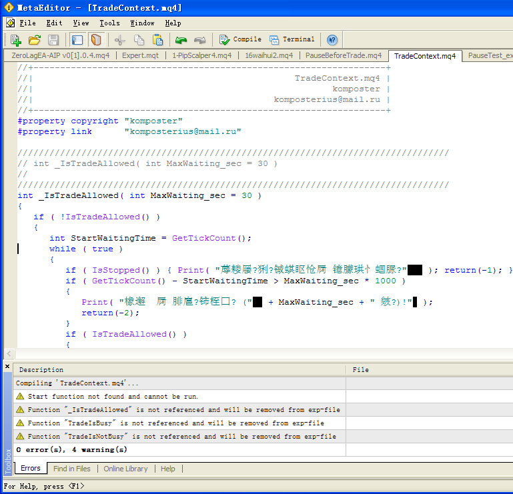Open a file with the folder icon

tap(35, 40)
